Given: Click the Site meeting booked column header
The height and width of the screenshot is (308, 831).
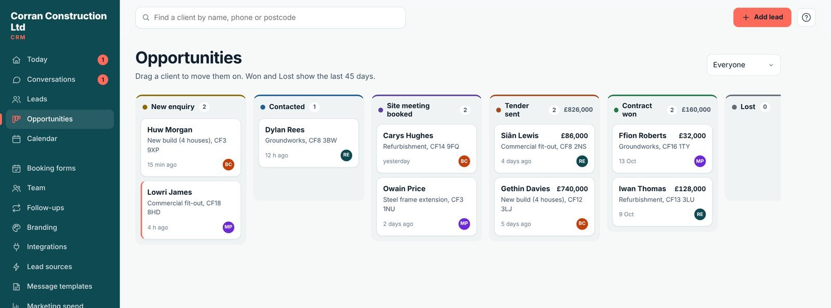Looking at the screenshot, I should click(426, 110).
